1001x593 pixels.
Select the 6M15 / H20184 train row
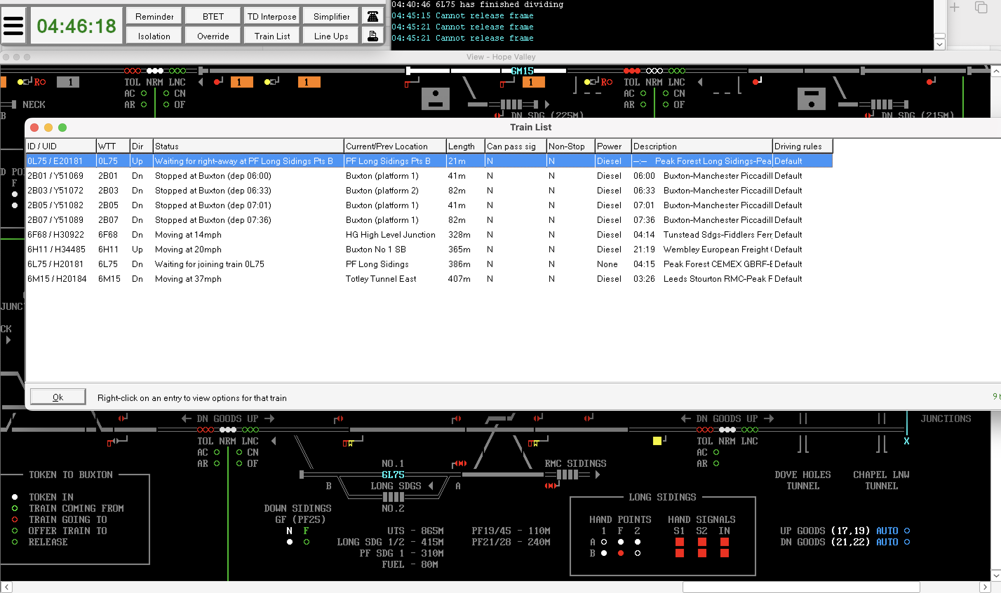pyautogui.click(x=429, y=279)
